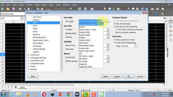
Task: Open the Tools menu
Action: [58, 5]
